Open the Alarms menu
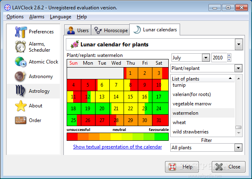The height and width of the screenshot is (179, 252). [x=37, y=17]
